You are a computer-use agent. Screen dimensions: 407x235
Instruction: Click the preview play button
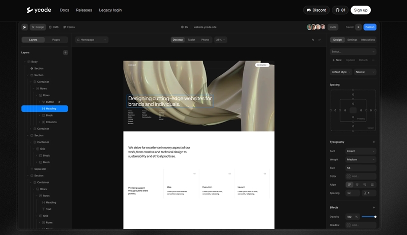pyautogui.click(x=359, y=27)
